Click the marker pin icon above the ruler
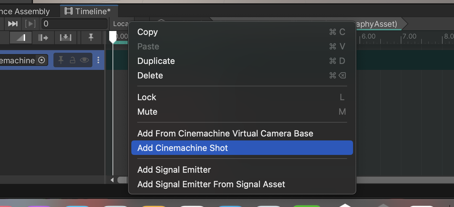 91,38
